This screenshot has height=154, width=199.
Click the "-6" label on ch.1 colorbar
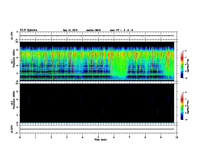185,51
